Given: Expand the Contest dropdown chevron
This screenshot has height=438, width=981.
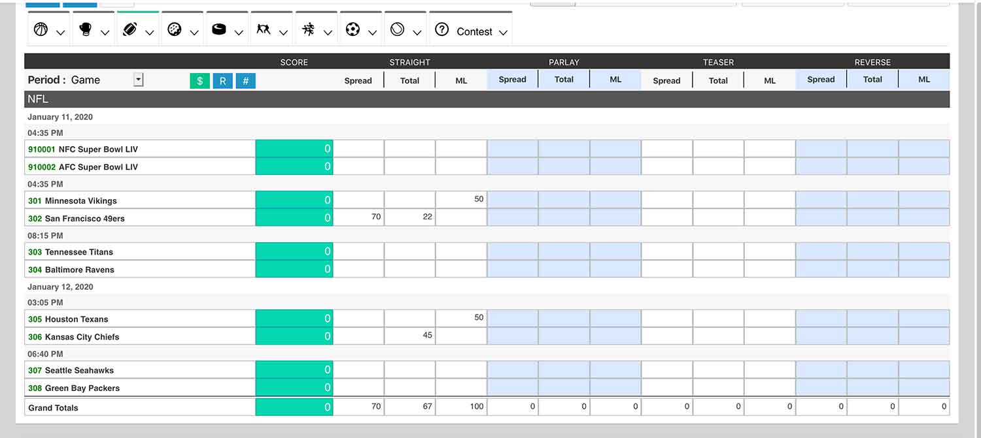Looking at the screenshot, I should 503,33.
